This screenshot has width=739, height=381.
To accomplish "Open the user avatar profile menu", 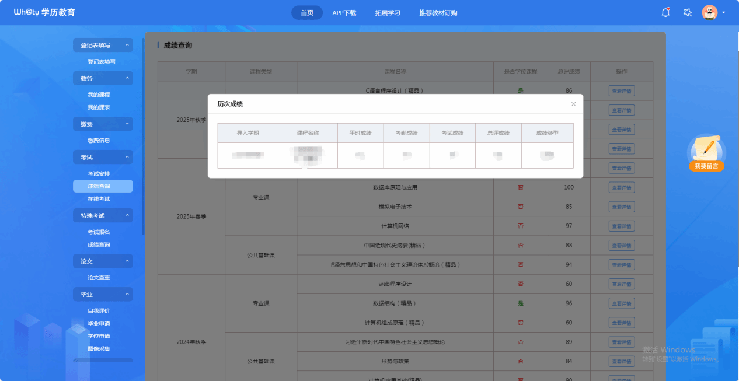I will (709, 13).
